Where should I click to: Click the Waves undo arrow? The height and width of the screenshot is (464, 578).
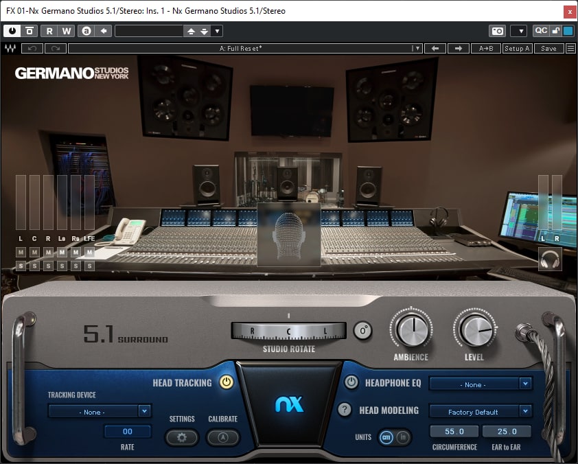point(32,48)
